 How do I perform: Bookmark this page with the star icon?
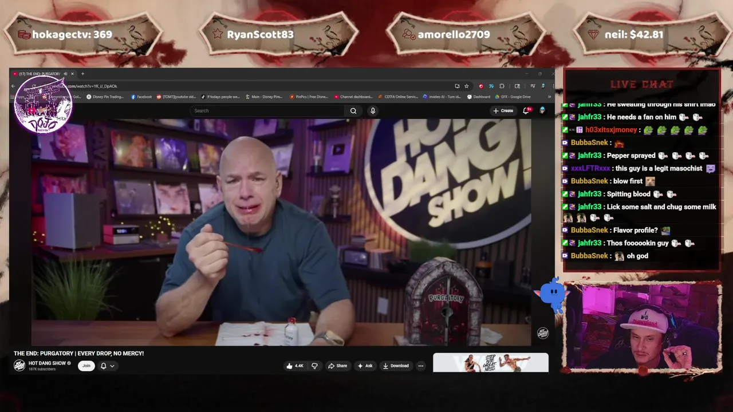point(467,86)
